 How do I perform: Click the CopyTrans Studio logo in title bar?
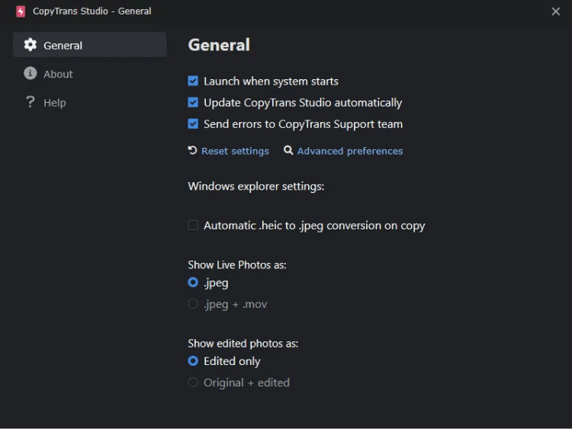21,11
